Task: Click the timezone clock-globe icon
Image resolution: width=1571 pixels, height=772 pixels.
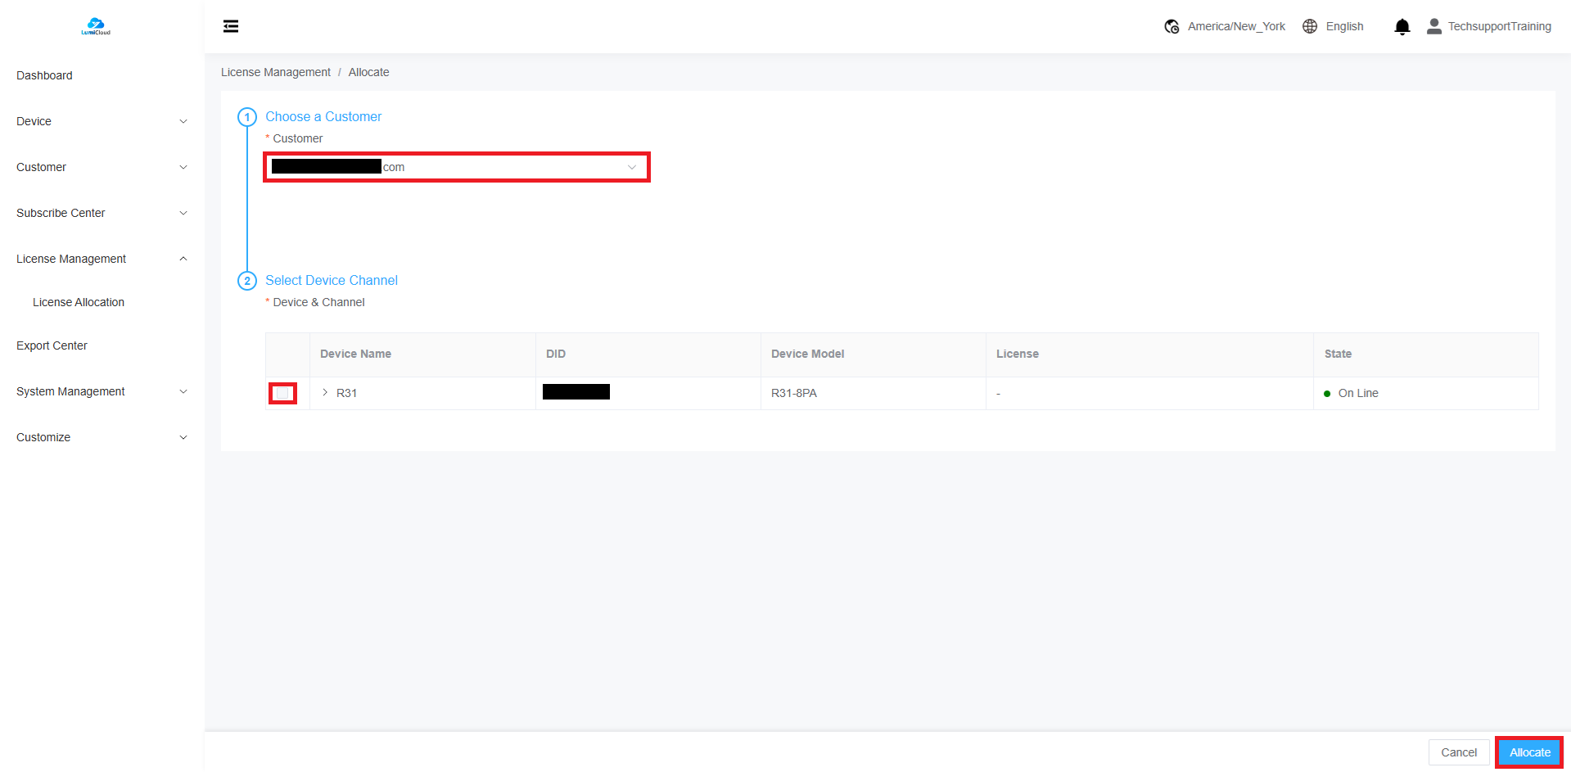Action: (x=1171, y=26)
